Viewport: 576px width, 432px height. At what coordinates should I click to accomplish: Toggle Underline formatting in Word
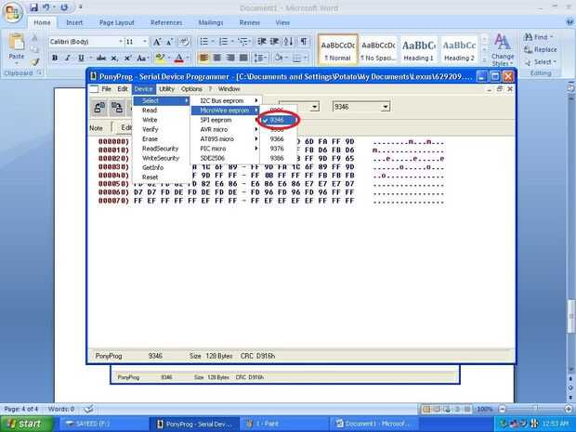(x=81, y=58)
